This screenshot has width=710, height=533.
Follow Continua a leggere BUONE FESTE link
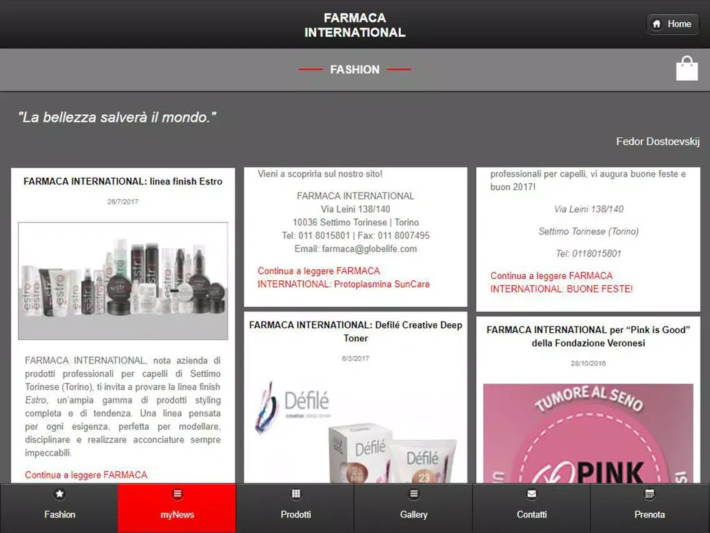tap(561, 282)
